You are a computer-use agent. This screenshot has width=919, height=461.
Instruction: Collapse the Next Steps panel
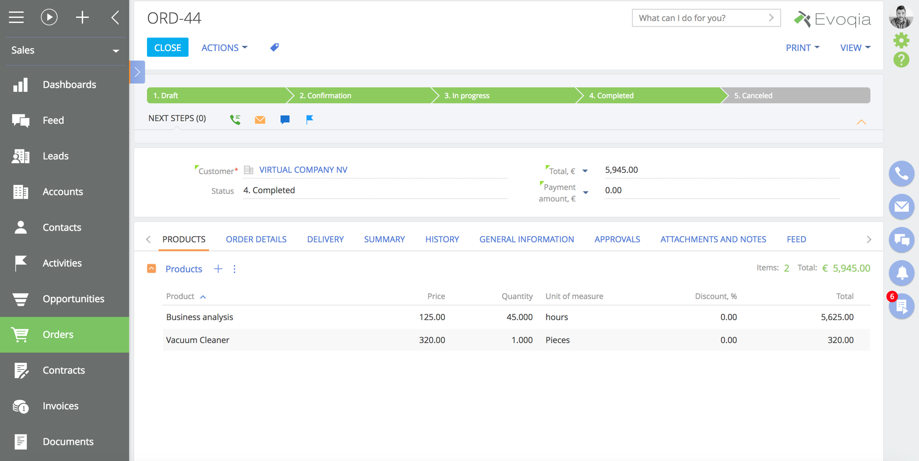(861, 122)
